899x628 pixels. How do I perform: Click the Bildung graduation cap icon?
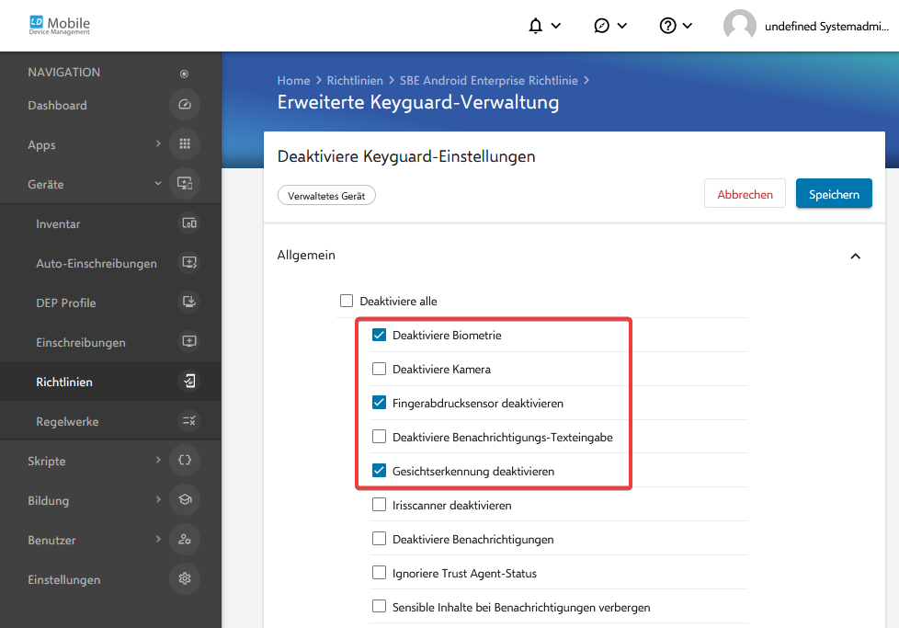185,499
